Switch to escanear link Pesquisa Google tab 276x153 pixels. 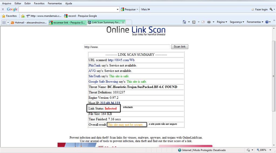point(67,23)
